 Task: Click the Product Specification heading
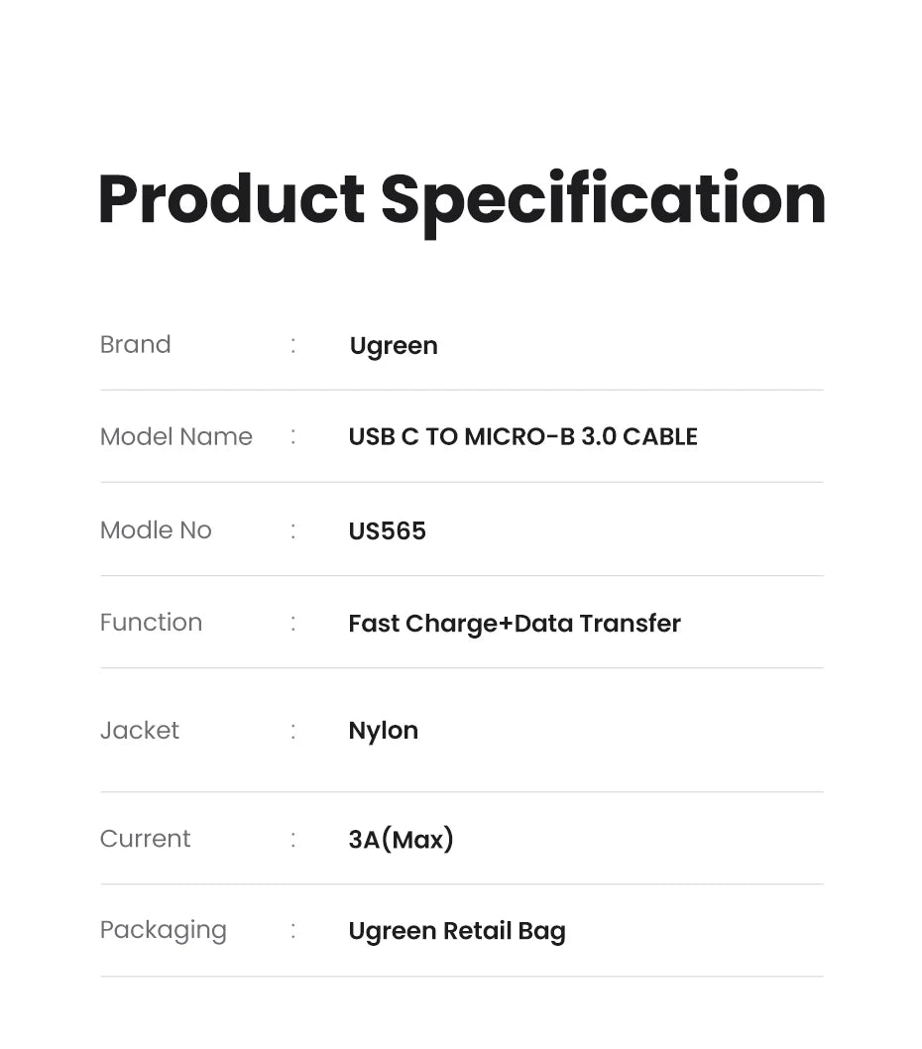(x=461, y=199)
